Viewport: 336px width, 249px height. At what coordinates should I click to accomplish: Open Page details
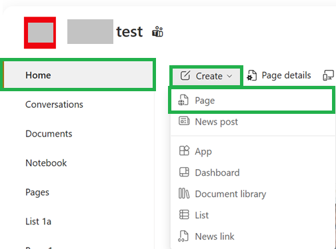tap(279, 75)
